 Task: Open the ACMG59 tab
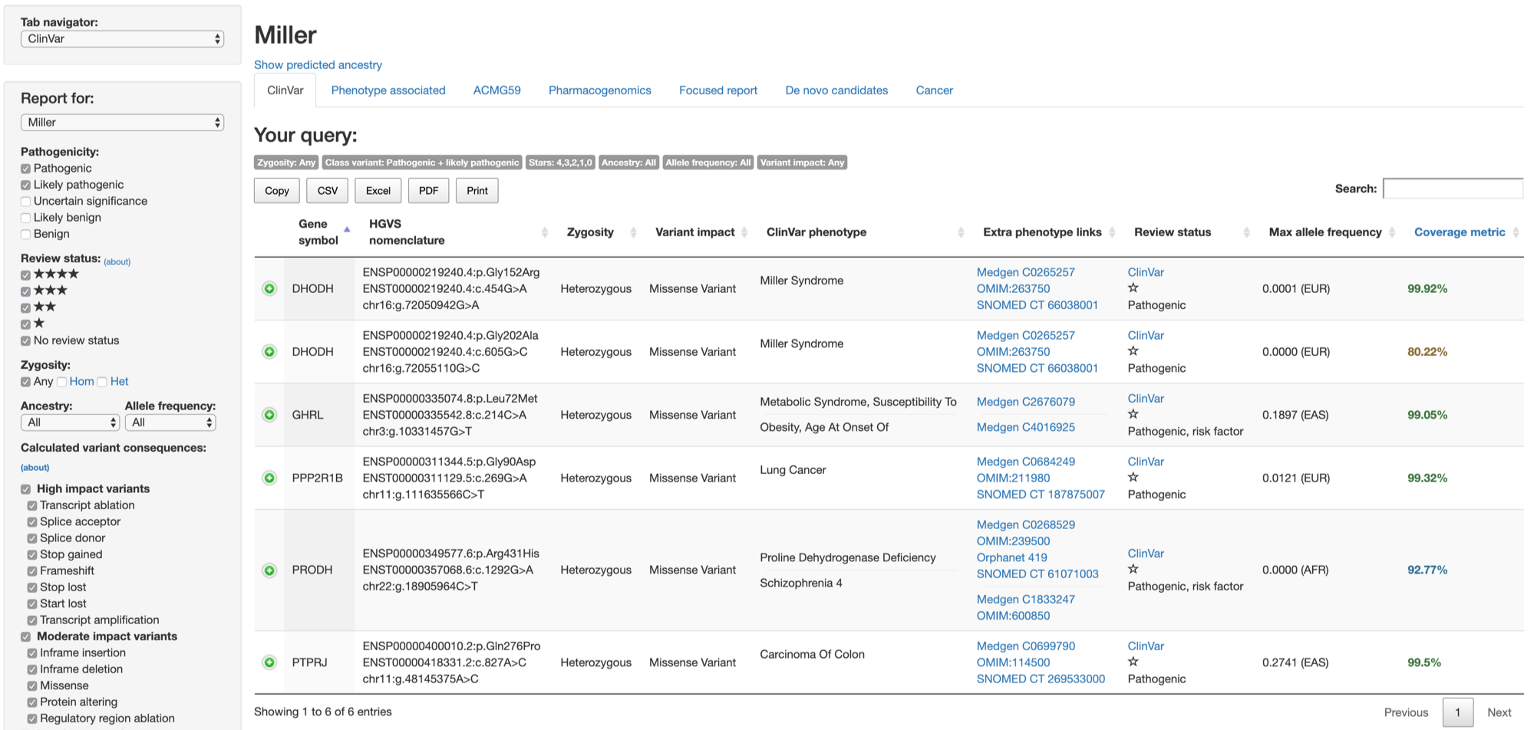click(497, 90)
